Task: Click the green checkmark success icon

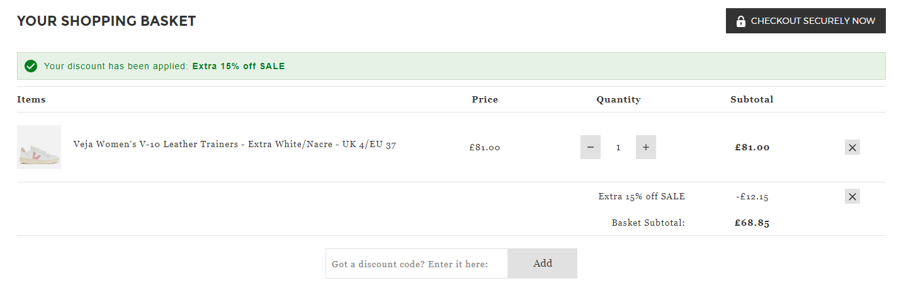Action: (x=30, y=66)
